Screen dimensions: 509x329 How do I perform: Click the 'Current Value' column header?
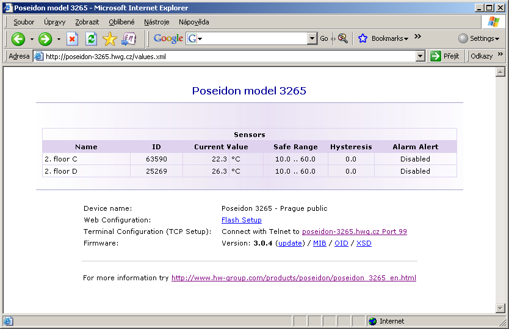[x=221, y=147]
